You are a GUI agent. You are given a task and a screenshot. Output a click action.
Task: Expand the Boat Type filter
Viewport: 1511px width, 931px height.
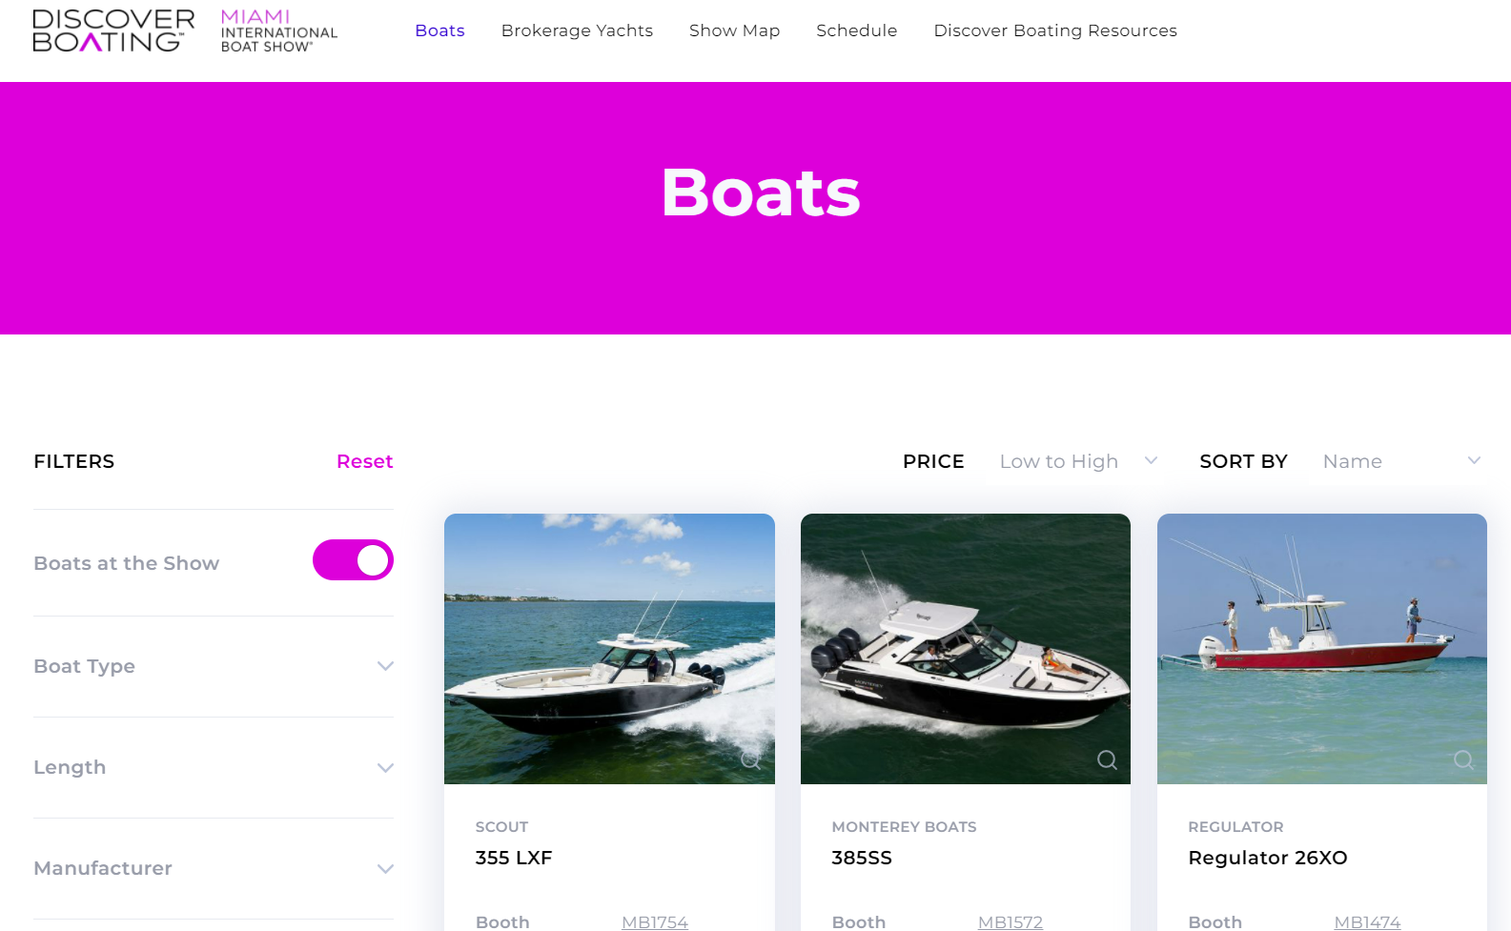214,666
